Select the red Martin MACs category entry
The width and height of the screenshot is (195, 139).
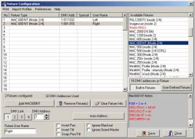pyautogui.click(x=158, y=27)
